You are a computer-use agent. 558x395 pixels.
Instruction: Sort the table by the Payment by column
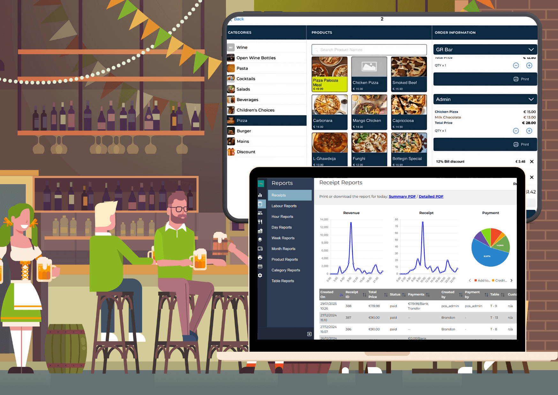(486, 295)
